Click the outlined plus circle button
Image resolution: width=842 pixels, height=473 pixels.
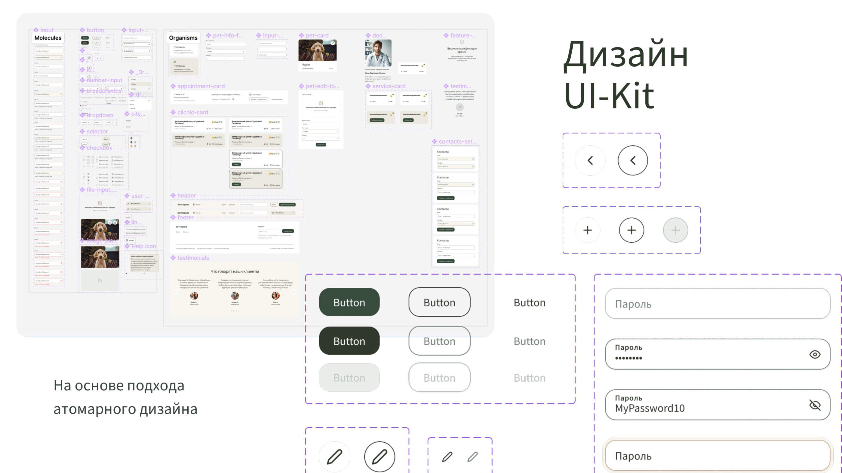pos(631,230)
